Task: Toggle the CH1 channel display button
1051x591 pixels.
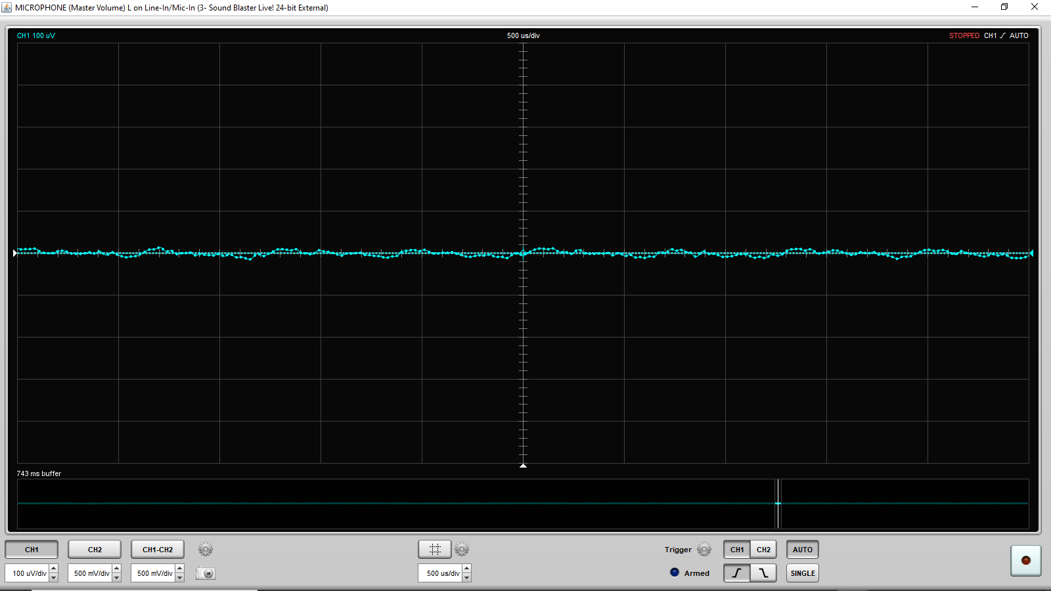Action: (32, 550)
